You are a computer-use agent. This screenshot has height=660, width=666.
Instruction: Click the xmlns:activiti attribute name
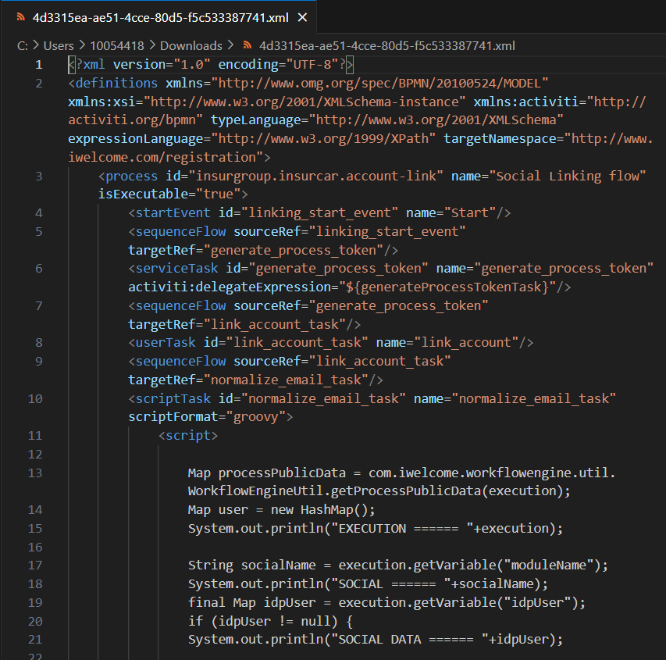[525, 102]
